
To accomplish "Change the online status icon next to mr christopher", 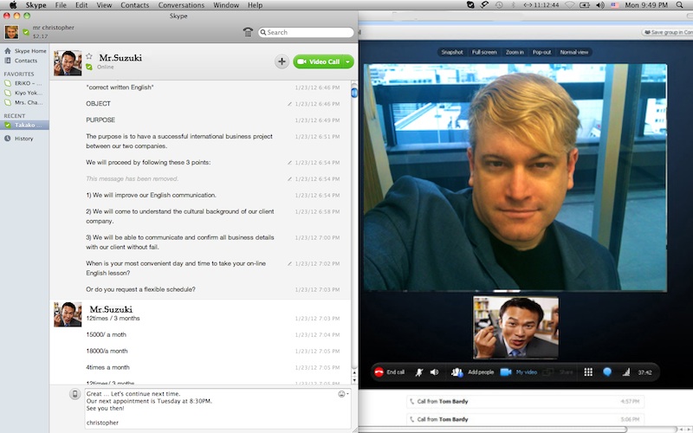I will click(26, 32).
